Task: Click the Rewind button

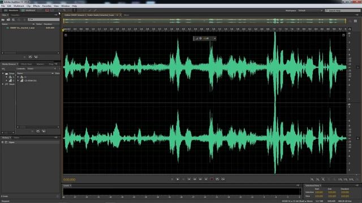Action: tap(195, 179)
